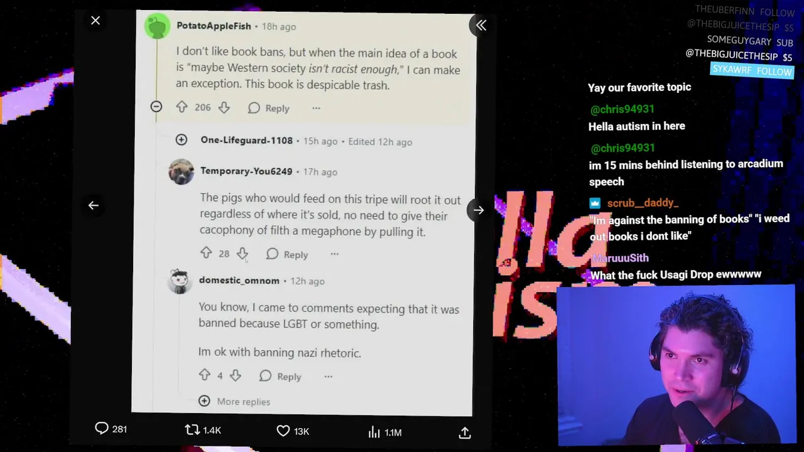Click the streamer webcam thumbnail
This screenshot has width=804, height=452.
point(676,365)
